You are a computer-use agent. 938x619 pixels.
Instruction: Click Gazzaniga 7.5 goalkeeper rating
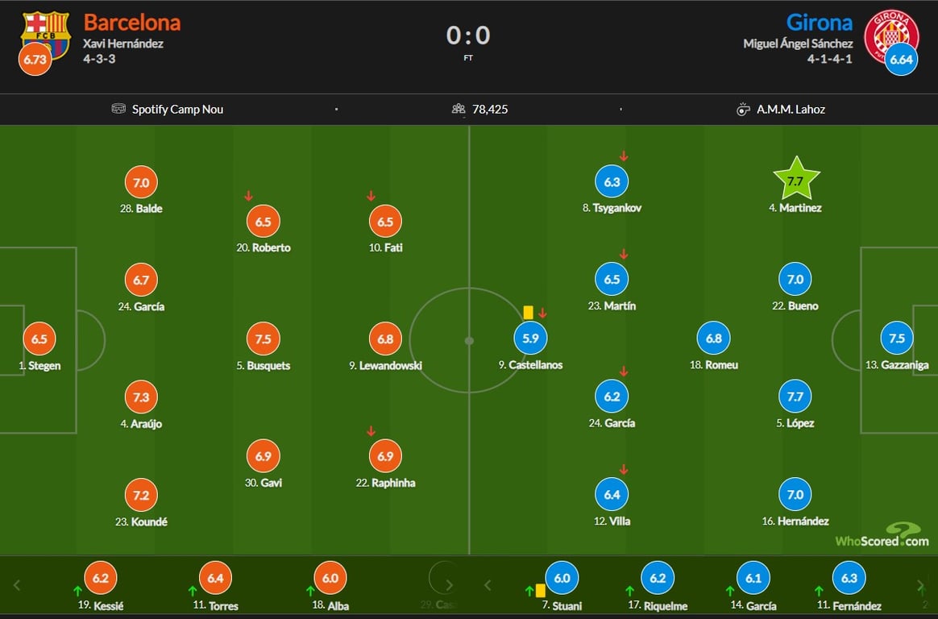tap(897, 339)
